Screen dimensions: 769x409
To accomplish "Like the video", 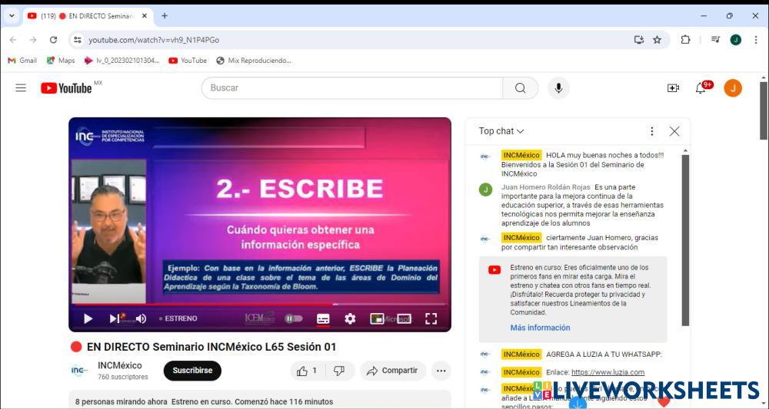I will tap(305, 371).
